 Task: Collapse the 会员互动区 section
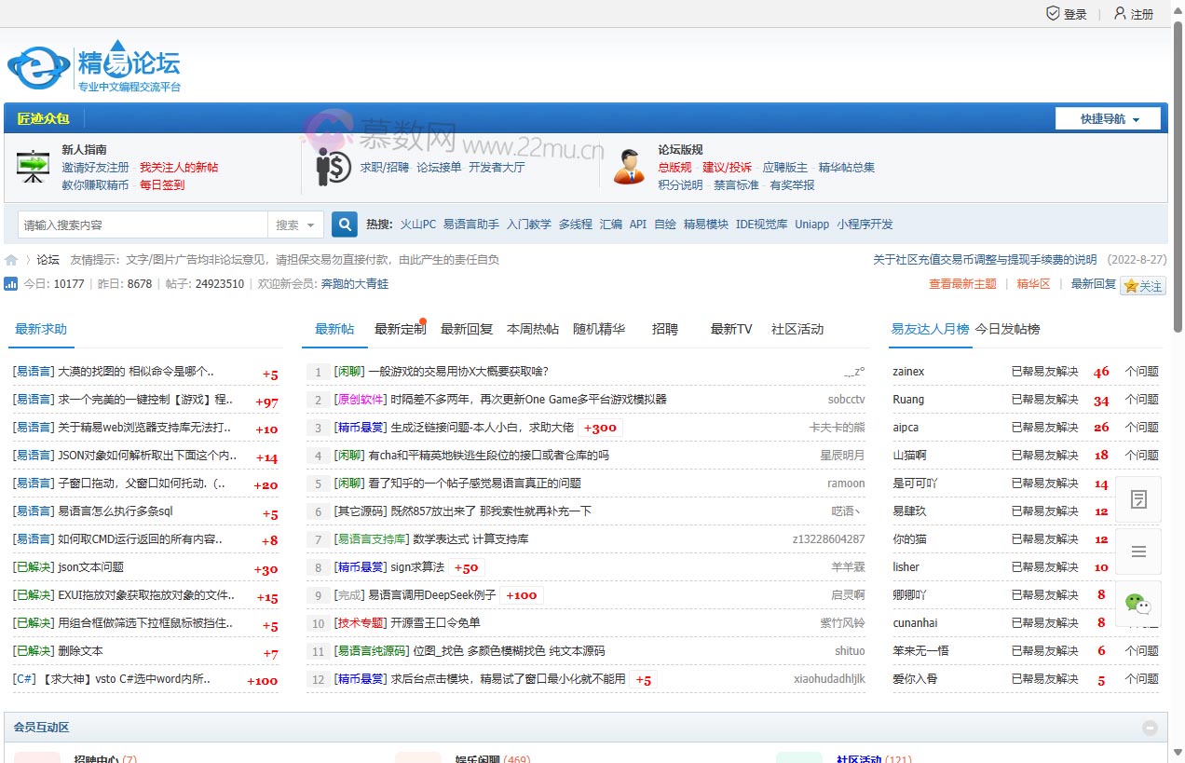[x=1150, y=727]
